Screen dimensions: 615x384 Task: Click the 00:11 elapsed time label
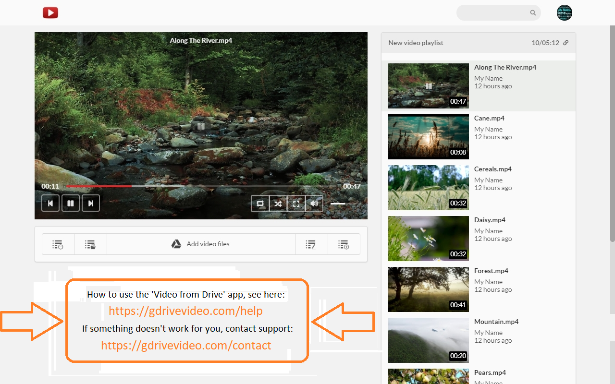[50, 186]
